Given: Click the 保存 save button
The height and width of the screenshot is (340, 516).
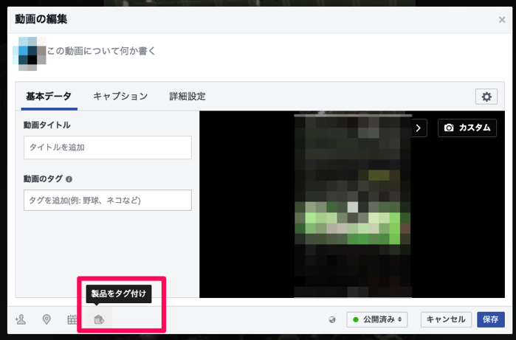Looking at the screenshot, I should [x=491, y=319].
